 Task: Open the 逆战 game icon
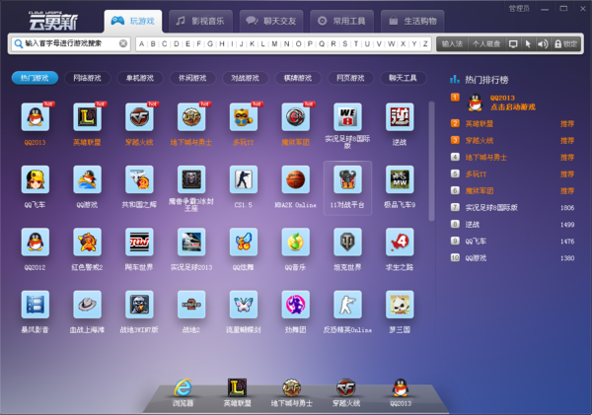pyautogui.click(x=400, y=117)
